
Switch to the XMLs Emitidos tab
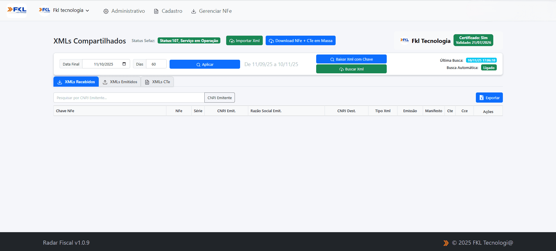coord(120,82)
